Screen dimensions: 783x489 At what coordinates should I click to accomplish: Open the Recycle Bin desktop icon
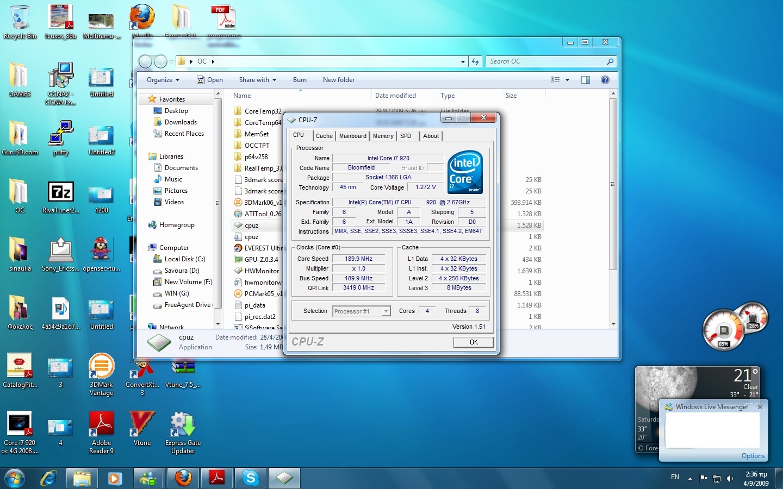pos(20,22)
